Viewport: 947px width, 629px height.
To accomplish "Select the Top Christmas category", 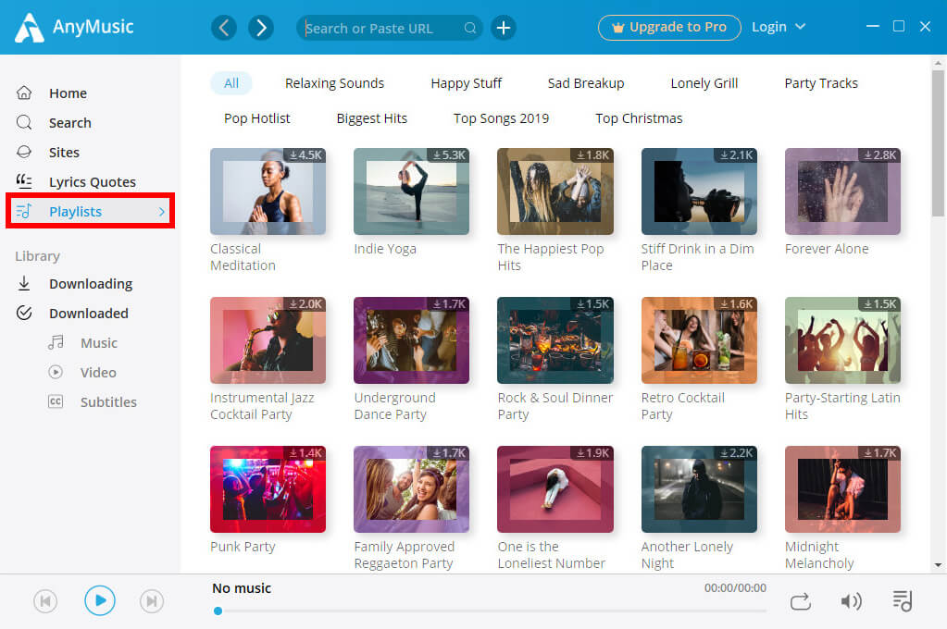I will point(639,118).
